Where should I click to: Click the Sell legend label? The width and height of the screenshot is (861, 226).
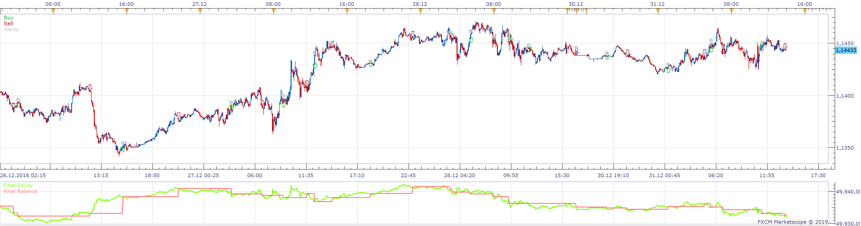pyautogui.click(x=9, y=24)
